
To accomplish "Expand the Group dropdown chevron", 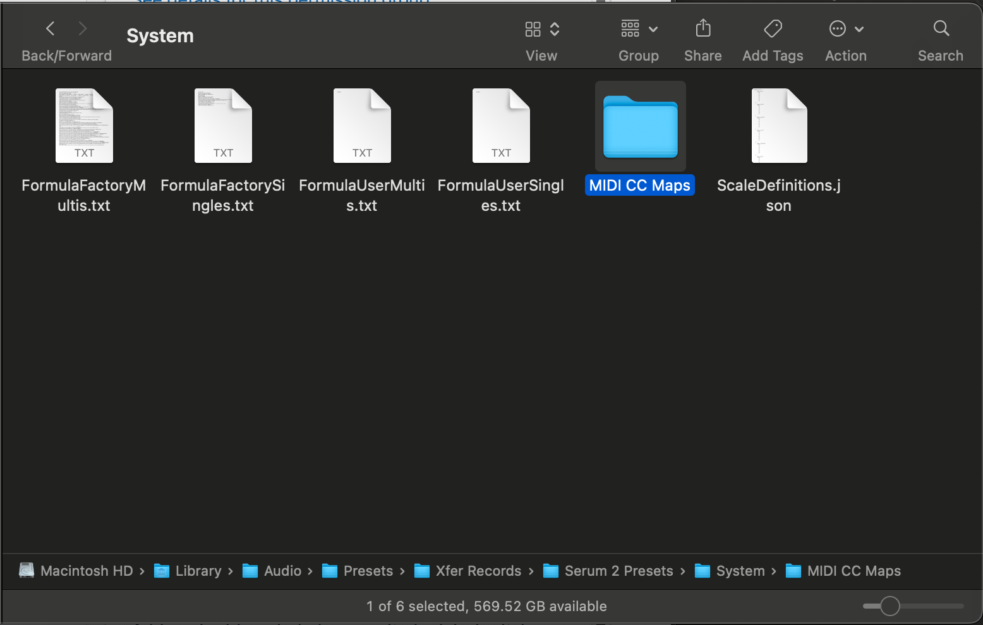I will point(653,29).
